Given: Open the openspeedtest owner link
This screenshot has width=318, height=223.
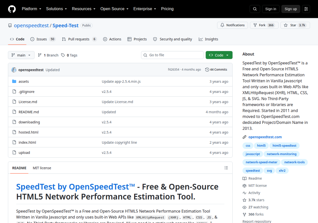Looking at the screenshot, I should point(31,25).
